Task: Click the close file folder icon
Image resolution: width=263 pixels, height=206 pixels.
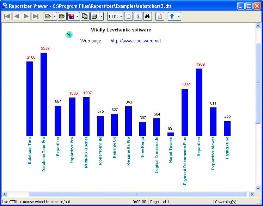Action: pos(62,17)
